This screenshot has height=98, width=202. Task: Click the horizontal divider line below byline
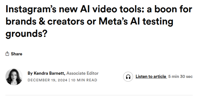point(99,95)
